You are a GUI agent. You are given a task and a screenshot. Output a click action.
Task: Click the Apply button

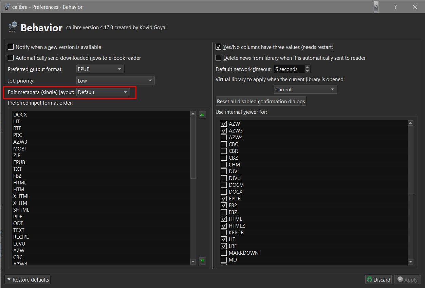point(407,280)
